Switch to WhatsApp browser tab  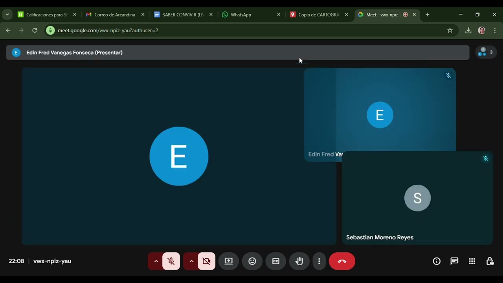[x=251, y=15]
